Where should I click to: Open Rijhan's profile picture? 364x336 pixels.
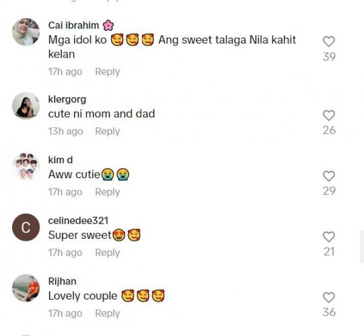(x=25, y=288)
